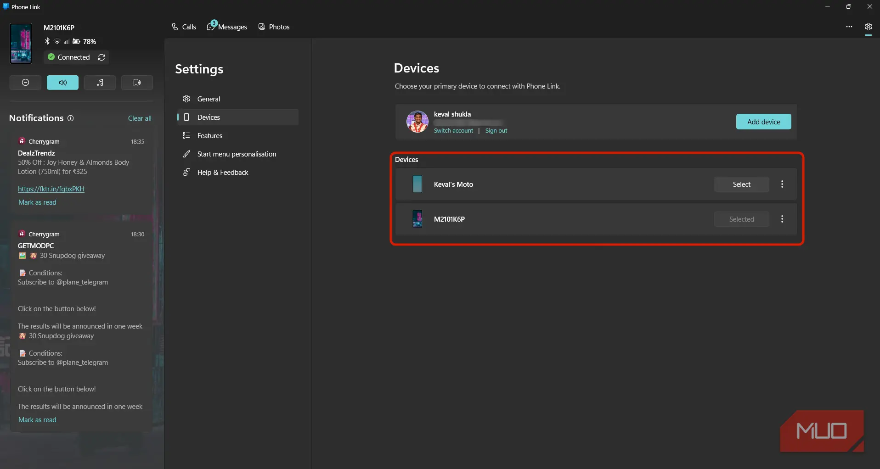
Task: Click the Phone Link title bar icon
Action: (x=6, y=6)
